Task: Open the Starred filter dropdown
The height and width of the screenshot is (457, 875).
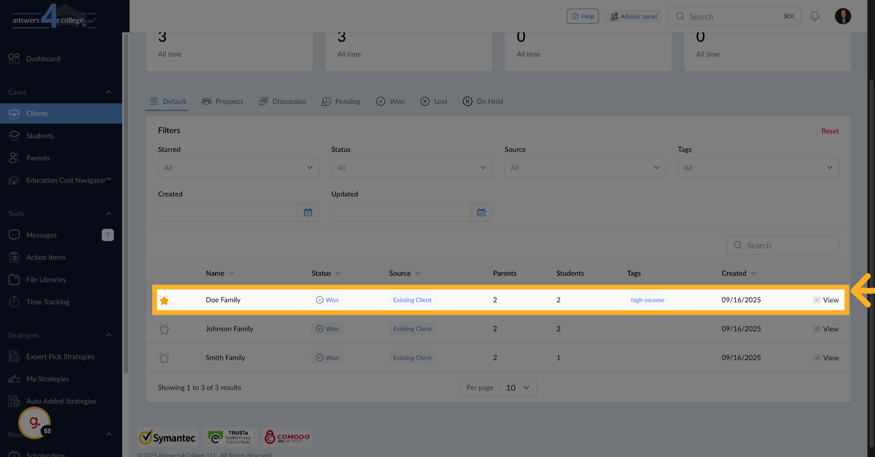Action: pyautogui.click(x=238, y=168)
